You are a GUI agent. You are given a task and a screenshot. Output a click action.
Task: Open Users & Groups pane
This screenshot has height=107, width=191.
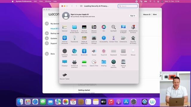coord(94,40)
